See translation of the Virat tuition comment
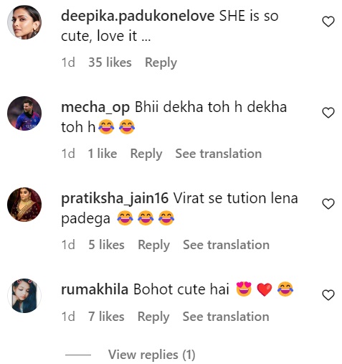 [x=226, y=245]
